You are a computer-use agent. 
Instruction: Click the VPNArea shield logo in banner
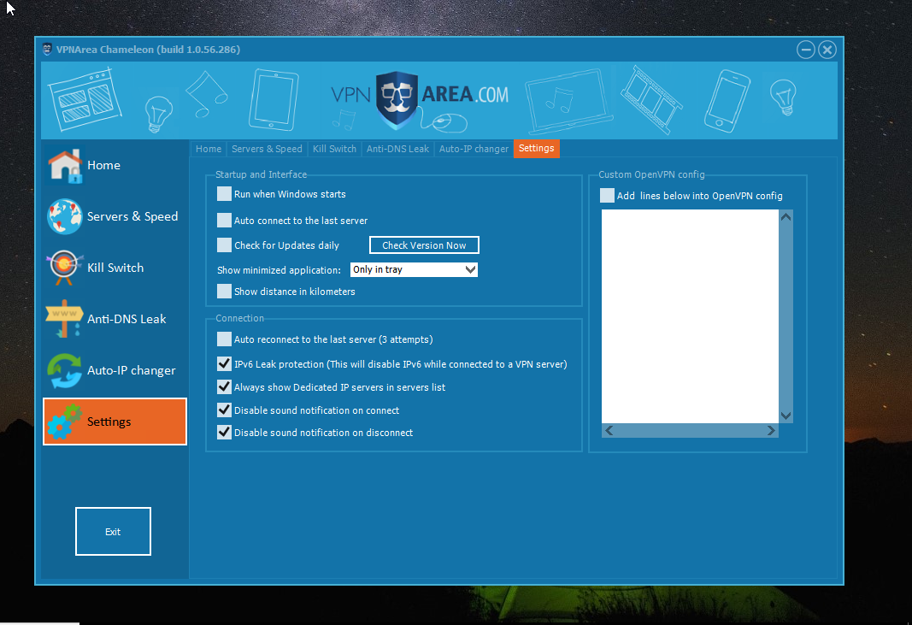click(397, 100)
